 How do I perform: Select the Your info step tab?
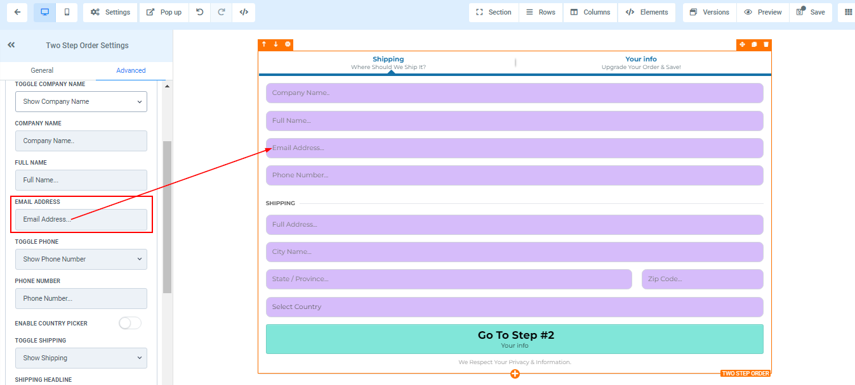[x=640, y=62]
